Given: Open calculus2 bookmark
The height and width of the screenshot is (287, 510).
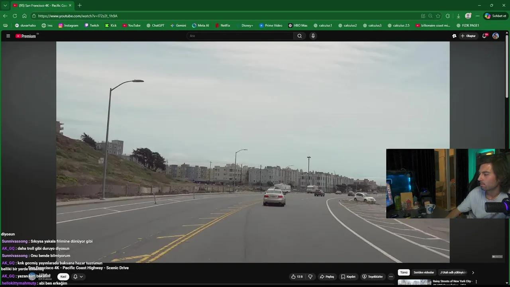Looking at the screenshot, I should 347,26.
